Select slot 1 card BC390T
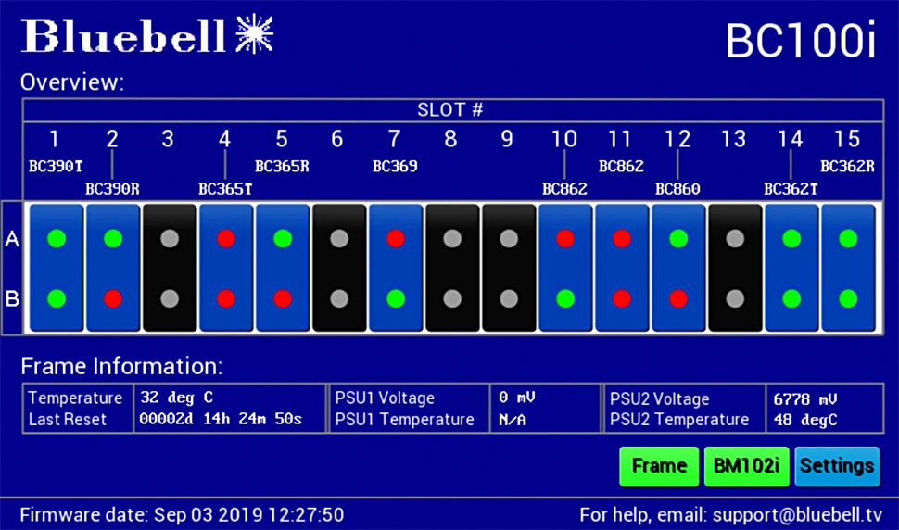The width and height of the screenshot is (899, 530). (57, 268)
